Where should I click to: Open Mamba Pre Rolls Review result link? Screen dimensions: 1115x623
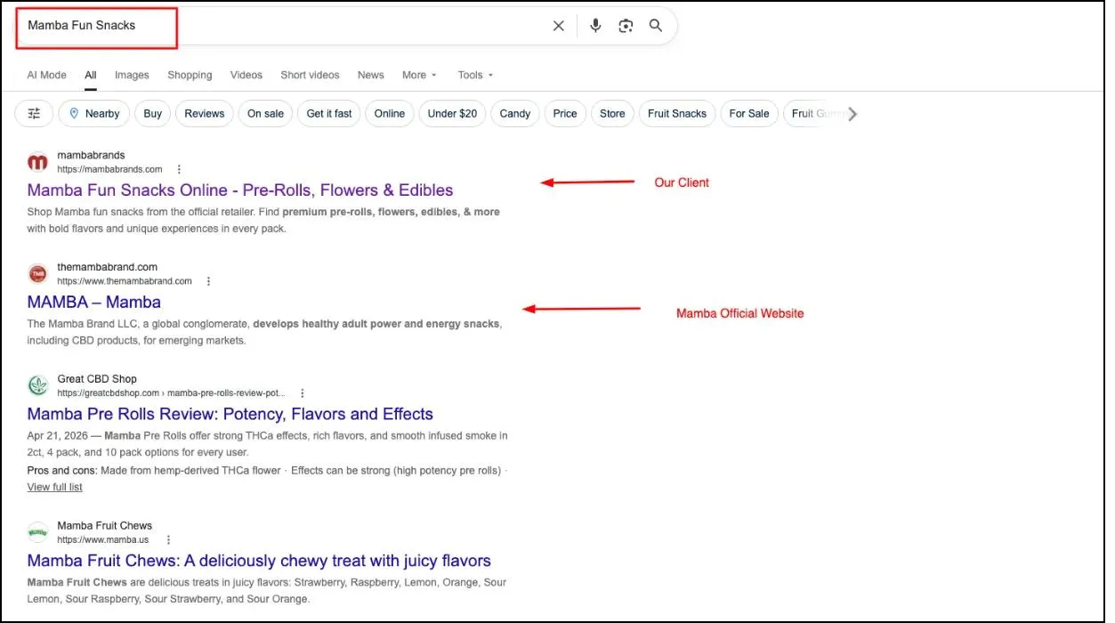(x=230, y=414)
